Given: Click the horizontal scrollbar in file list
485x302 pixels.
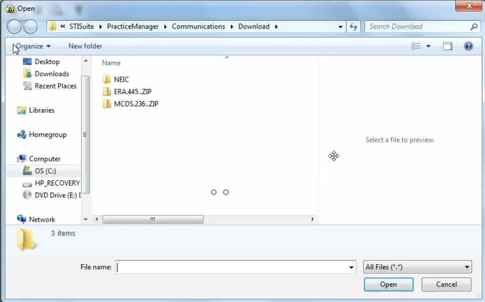Looking at the screenshot, I should 153,219.
